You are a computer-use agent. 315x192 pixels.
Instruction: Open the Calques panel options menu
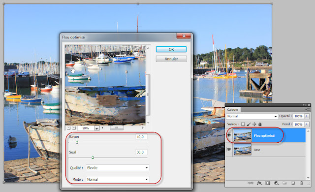[x=308, y=109]
